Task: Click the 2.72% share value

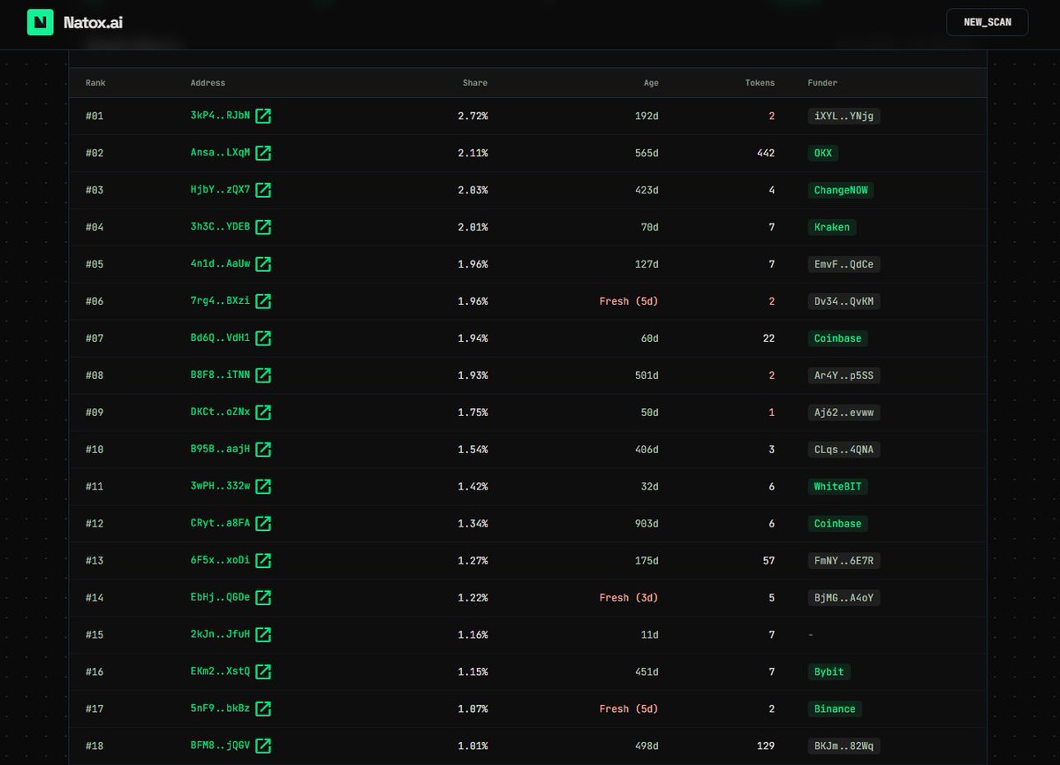Action: [473, 116]
